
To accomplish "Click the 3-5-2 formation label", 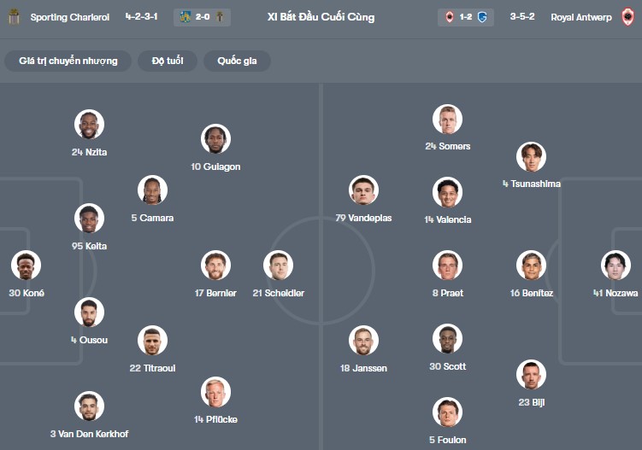I will click(x=524, y=17).
